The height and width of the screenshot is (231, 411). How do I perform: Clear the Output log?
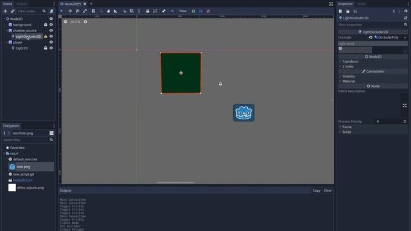point(328,191)
